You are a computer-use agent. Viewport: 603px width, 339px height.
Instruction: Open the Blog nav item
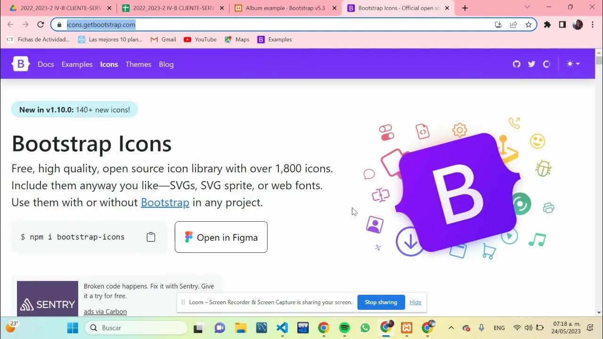coord(166,64)
